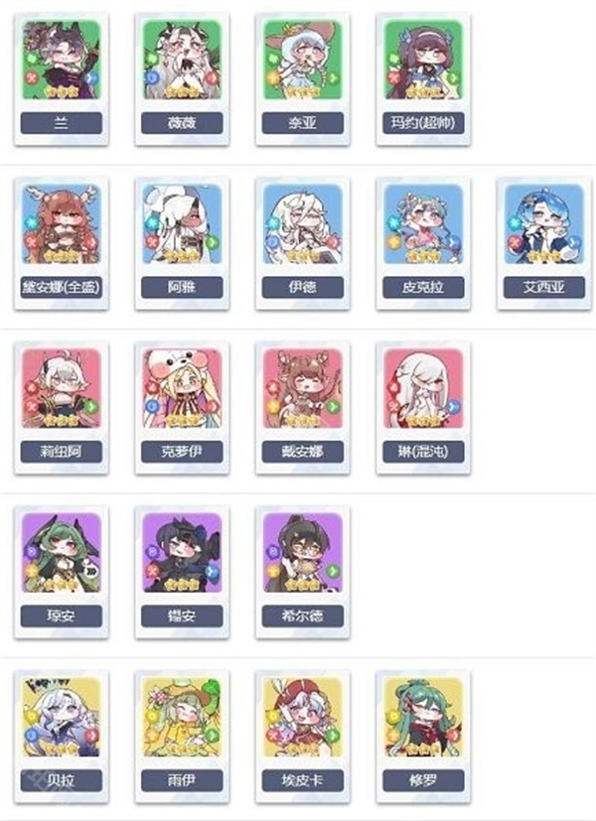This screenshot has height=821, width=596.
Task: Click the 戴安娜 name label
Action: [x=303, y=452]
